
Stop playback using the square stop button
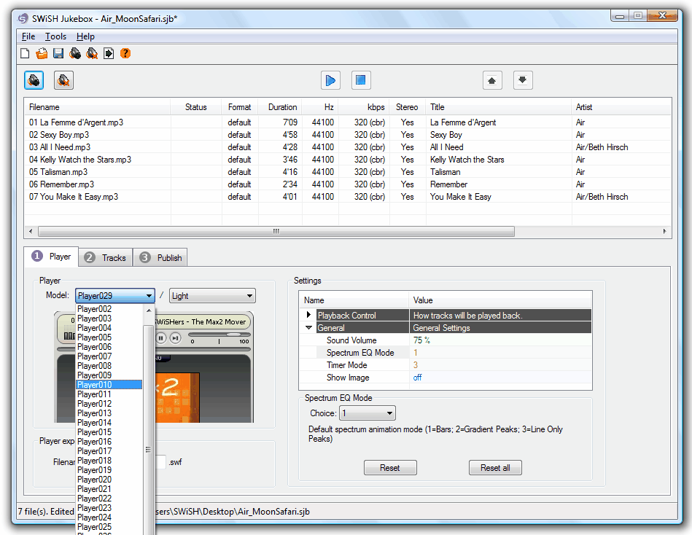click(x=361, y=80)
